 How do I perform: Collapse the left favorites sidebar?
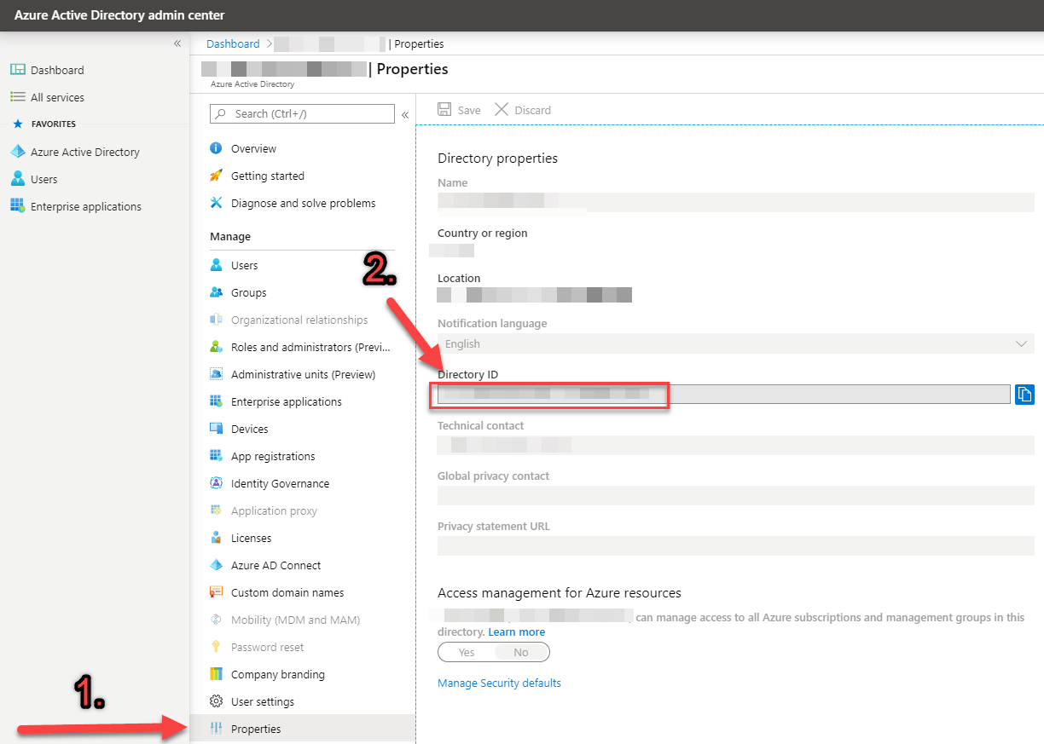click(177, 43)
